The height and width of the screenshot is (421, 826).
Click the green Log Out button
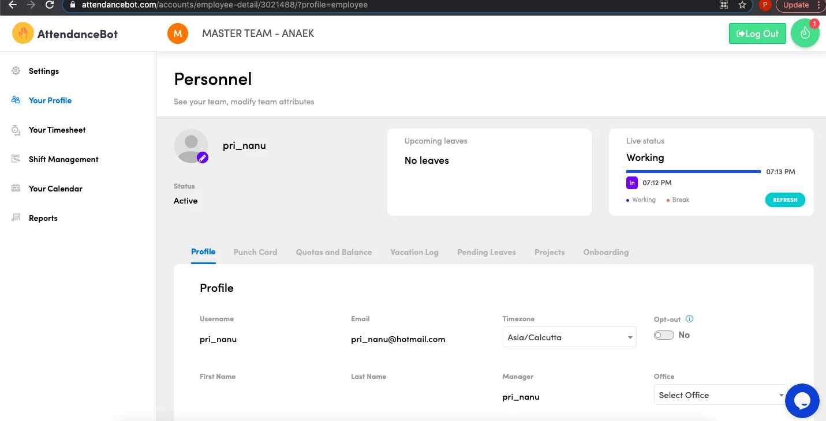point(757,33)
